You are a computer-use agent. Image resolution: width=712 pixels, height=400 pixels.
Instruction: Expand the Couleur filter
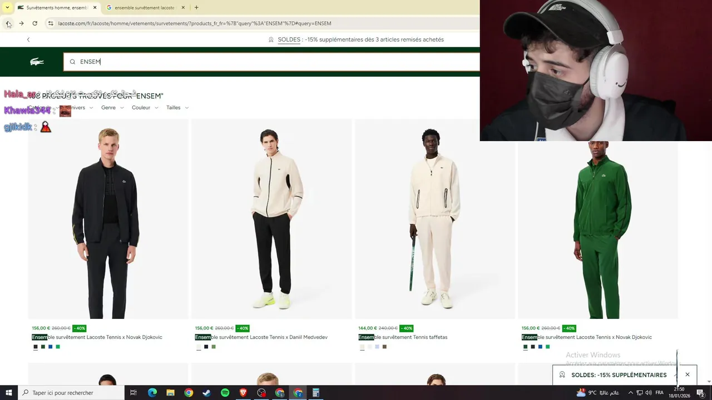[145, 108]
